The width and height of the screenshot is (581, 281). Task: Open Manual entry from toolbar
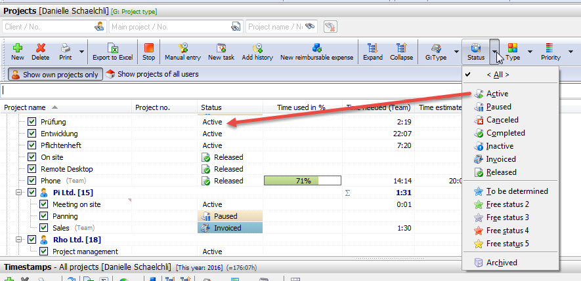[x=183, y=48]
